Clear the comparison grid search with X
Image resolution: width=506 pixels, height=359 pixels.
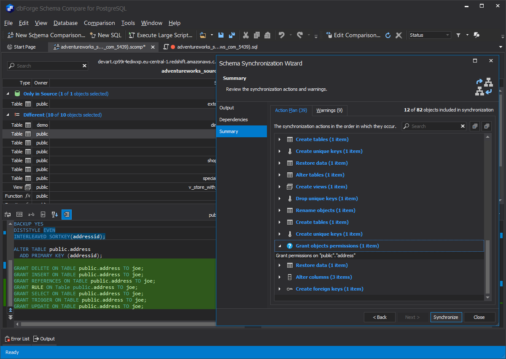(84, 66)
